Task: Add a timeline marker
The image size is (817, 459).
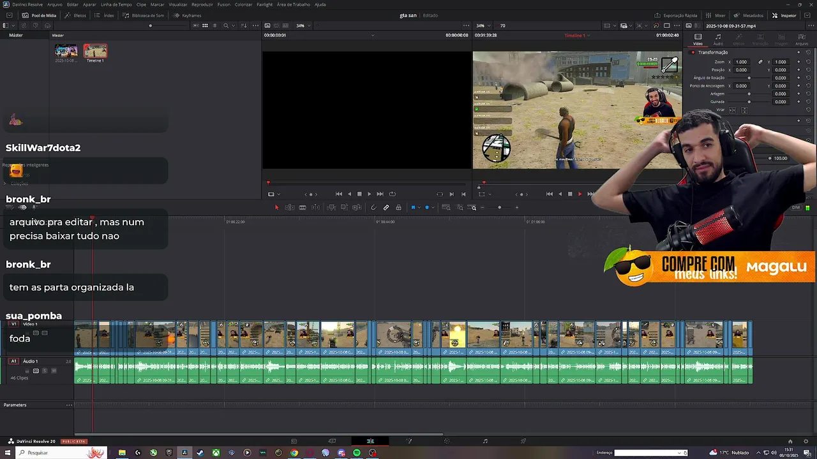Action: (427, 207)
